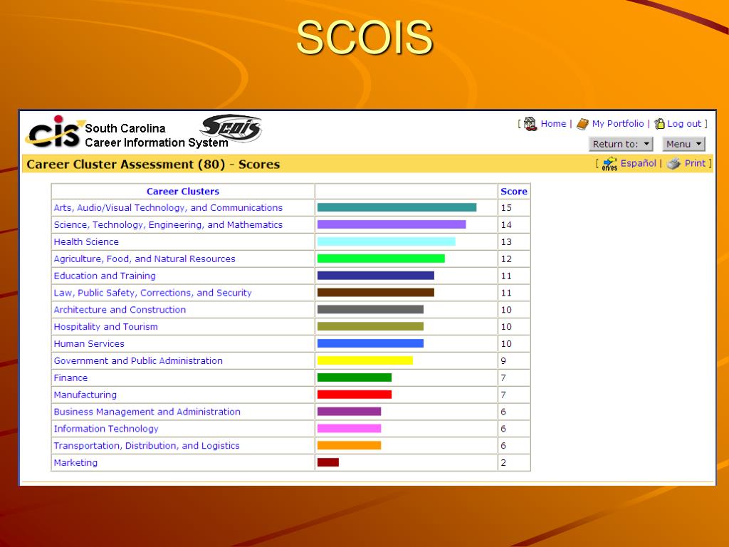The image size is (729, 547).
Task: Open Transportation, Distribution, and Logistics cluster
Action: pos(147,446)
